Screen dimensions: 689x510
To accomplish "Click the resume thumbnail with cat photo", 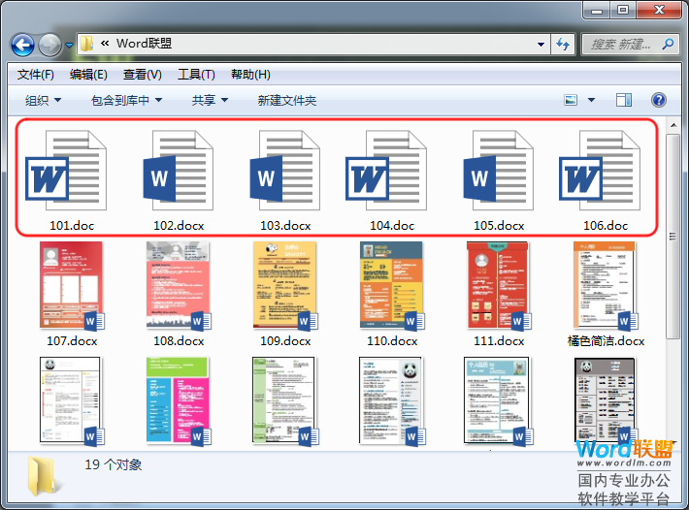I will click(499, 401).
